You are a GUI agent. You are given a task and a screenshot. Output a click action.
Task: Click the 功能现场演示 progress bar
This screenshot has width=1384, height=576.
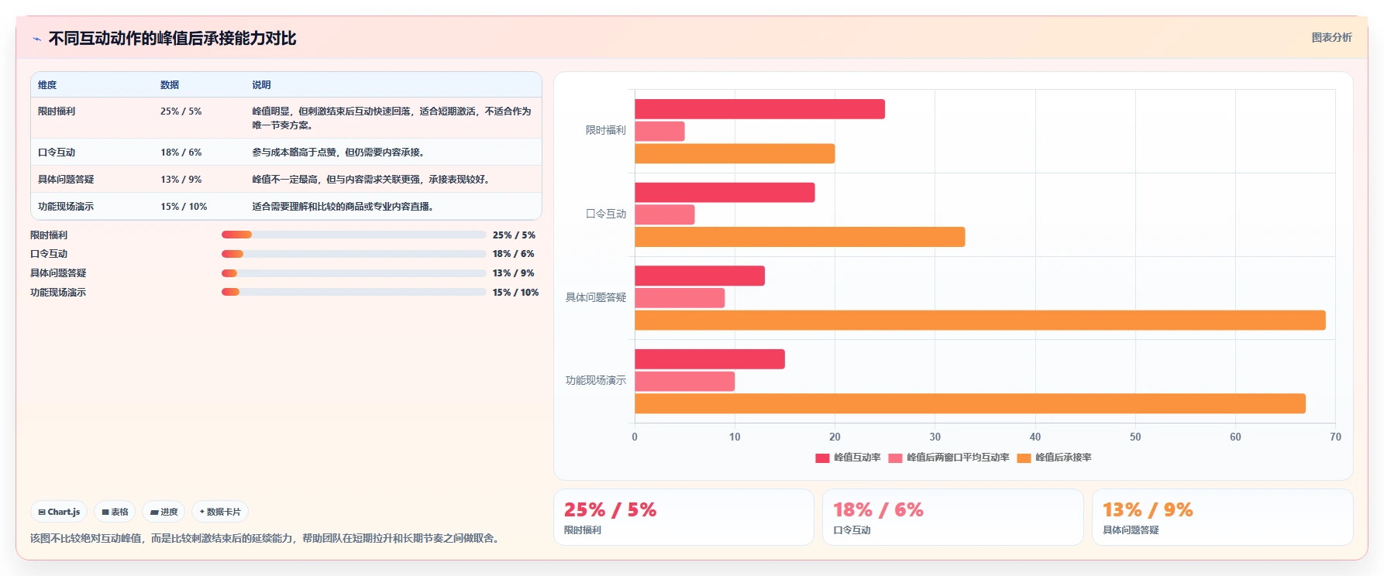click(x=353, y=292)
